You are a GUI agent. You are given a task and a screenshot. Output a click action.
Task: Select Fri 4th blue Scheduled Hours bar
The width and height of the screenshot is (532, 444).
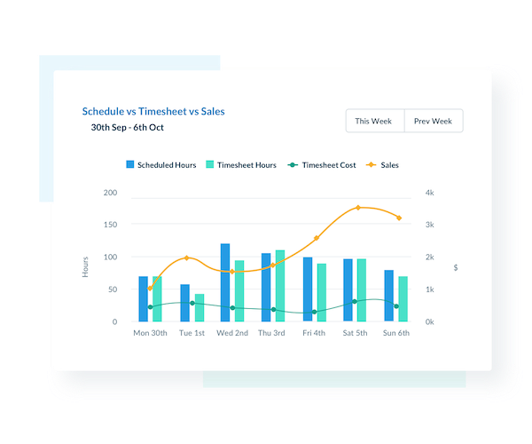(x=308, y=289)
